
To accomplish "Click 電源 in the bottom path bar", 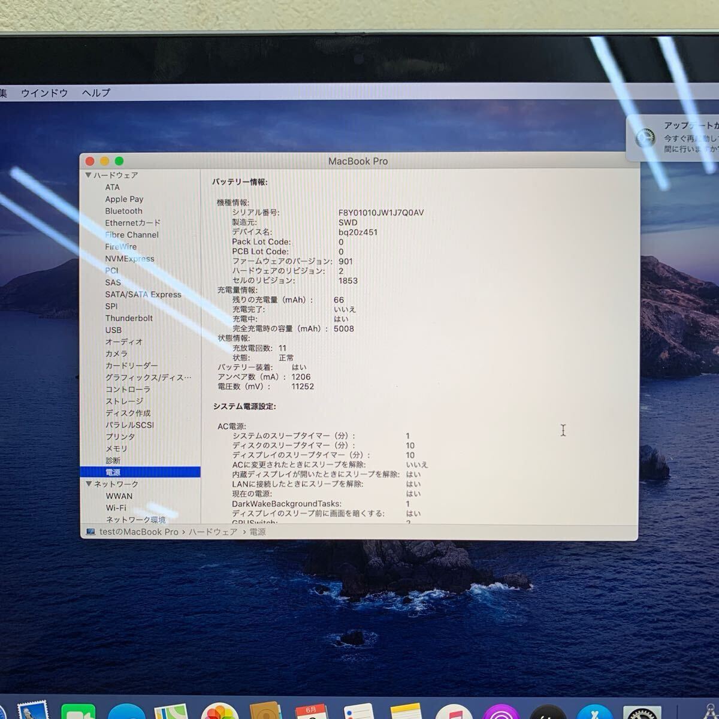I will pos(258,532).
